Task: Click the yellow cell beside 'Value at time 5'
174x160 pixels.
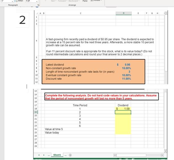Action: pyautogui.click(x=123, y=129)
